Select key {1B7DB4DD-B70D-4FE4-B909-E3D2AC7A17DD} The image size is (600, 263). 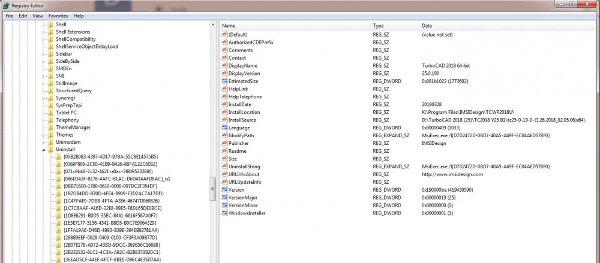pyautogui.click(x=113, y=194)
